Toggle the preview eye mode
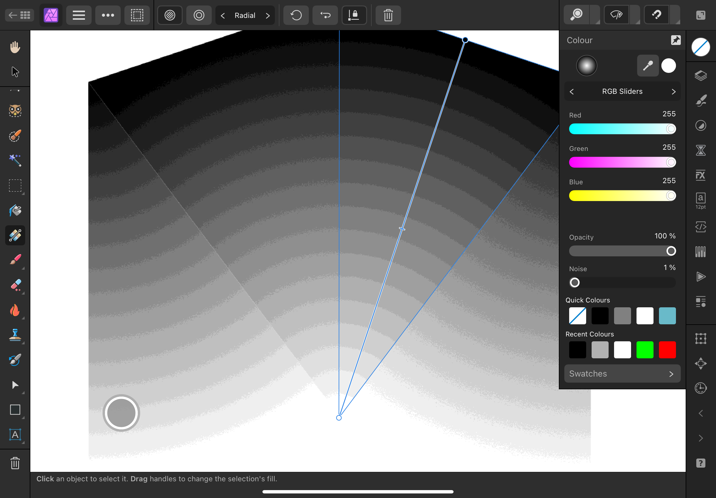Image resolution: width=716 pixels, height=498 pixels. (x=616, y=14)
